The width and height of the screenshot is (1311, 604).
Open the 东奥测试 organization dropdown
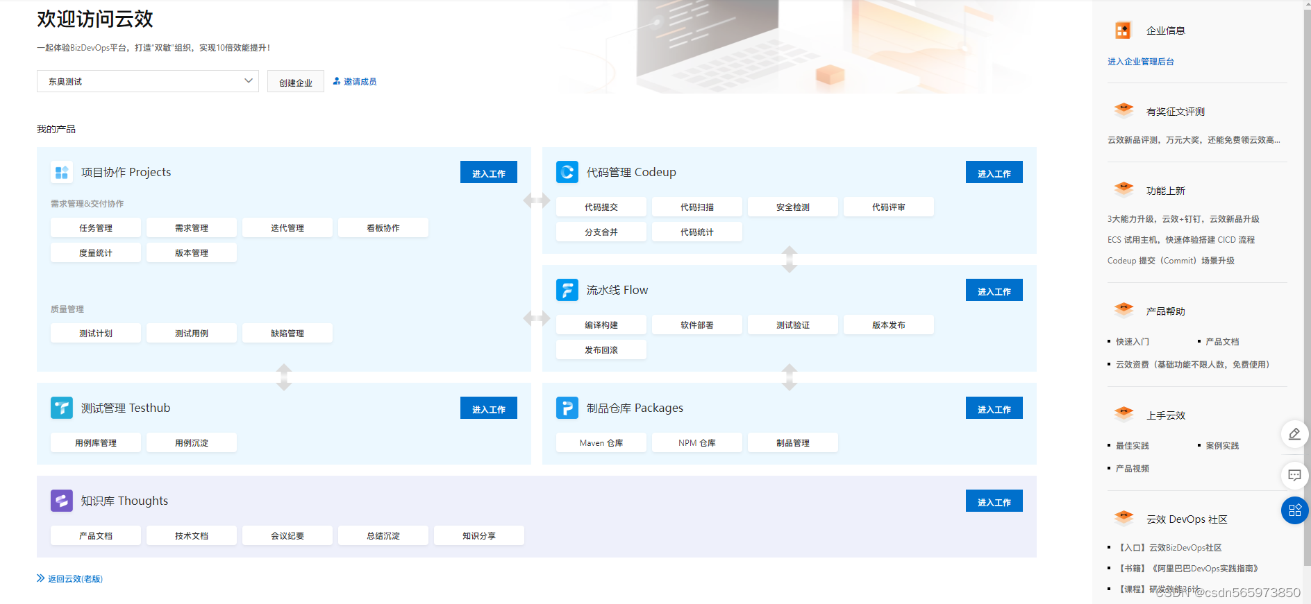tap(148, 81)
